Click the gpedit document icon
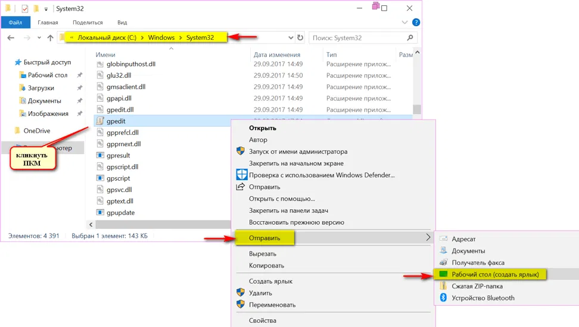 [x=100, y=121]
